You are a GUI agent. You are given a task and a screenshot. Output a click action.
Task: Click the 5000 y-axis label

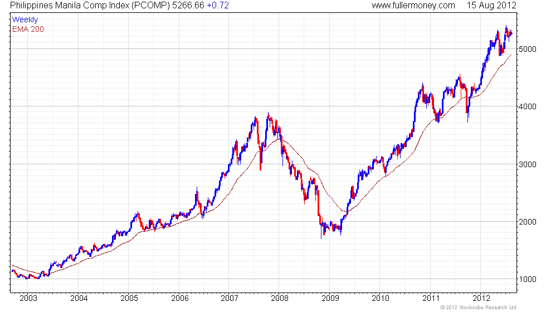(528, 49)
